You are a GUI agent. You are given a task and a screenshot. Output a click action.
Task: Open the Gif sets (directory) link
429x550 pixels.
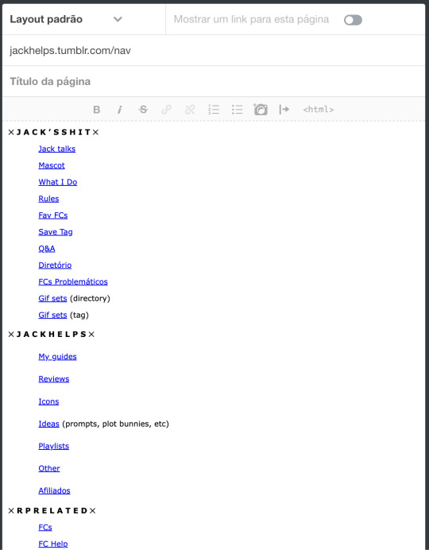pos(52,298)
